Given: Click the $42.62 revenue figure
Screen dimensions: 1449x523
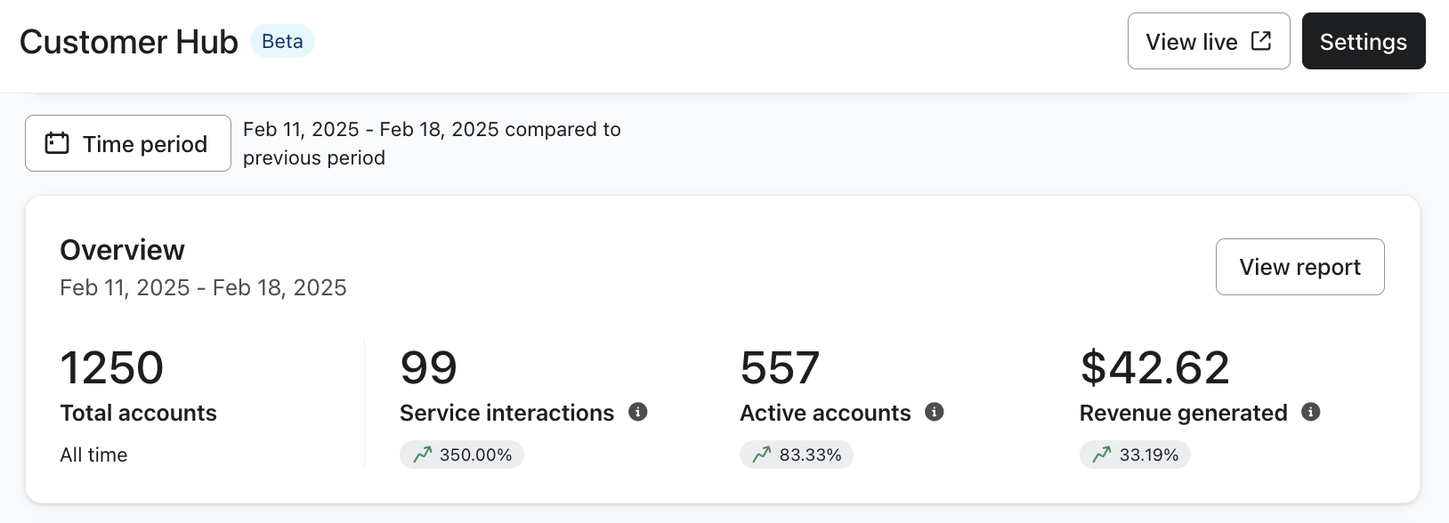Looking at the screenshot, I should tap(1154, 366).
